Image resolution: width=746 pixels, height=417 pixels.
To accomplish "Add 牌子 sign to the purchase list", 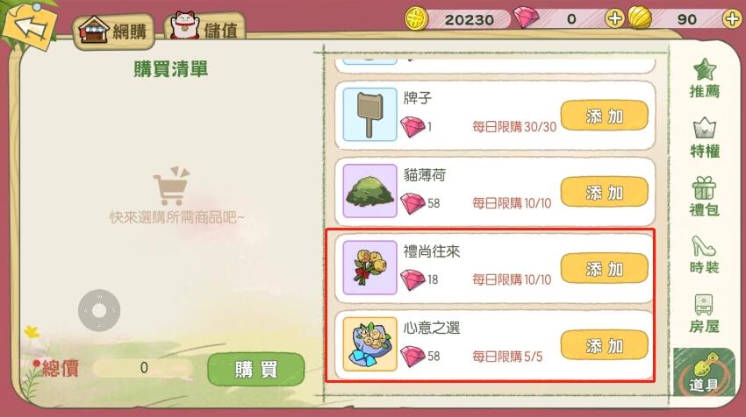I will click(x=604, y=116).
